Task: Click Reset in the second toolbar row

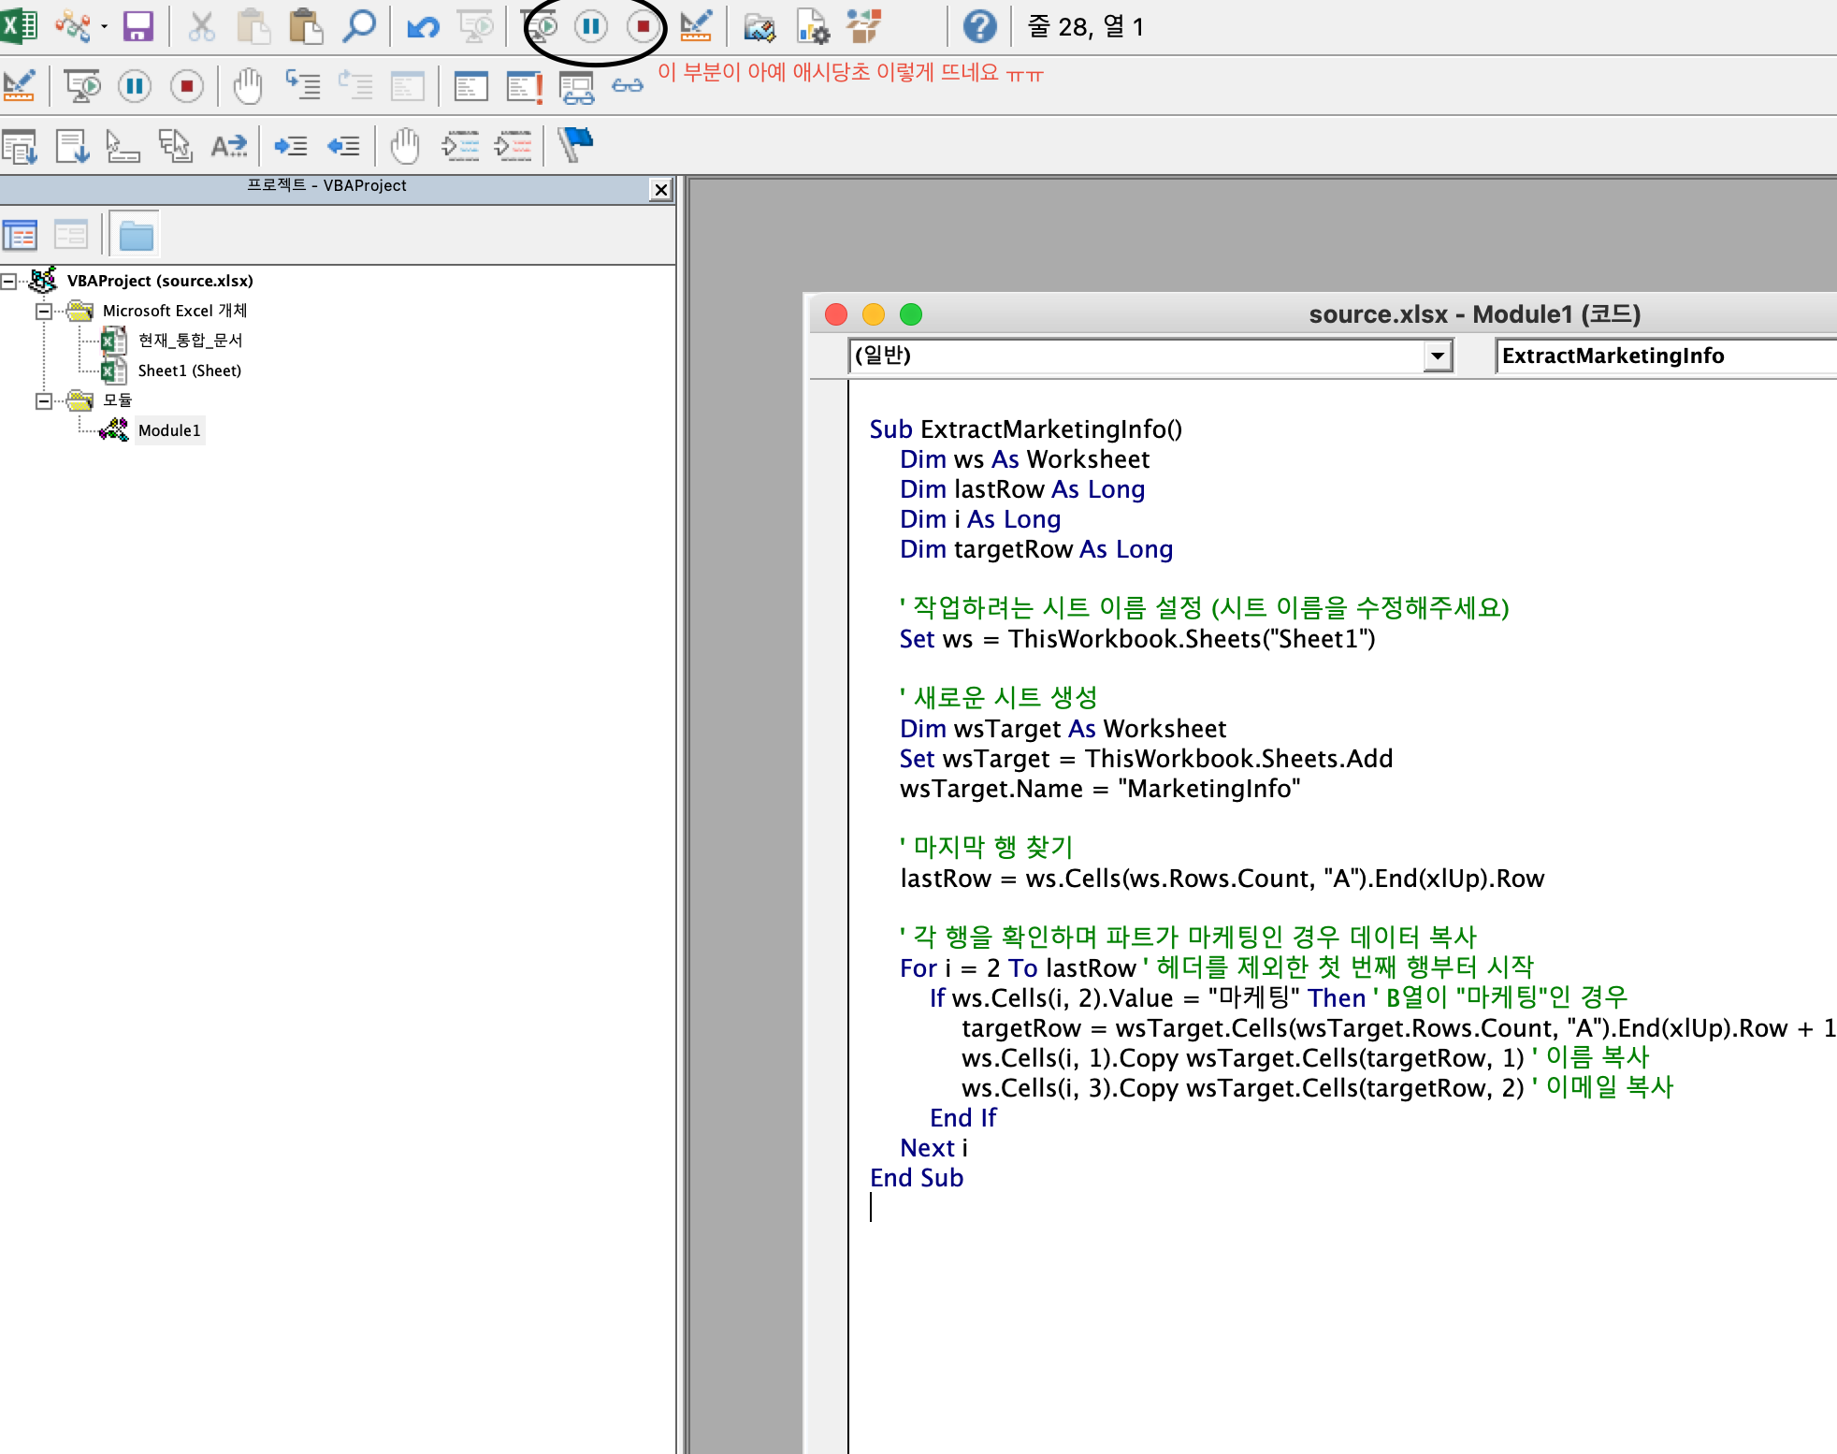Action: pyautogui.click(x=187, y=86)
